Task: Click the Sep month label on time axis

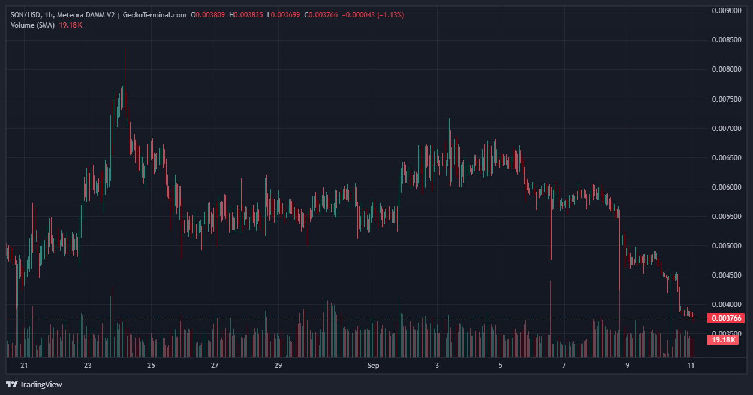Action: pyautogui.click(x=373, y=366)
